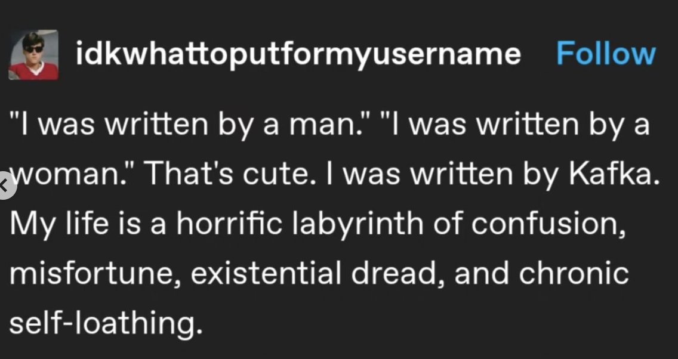Viewport: 678px width, 359px height.
Task: Click the word "confusion," in the post
Action: click(x=548, y=225)
